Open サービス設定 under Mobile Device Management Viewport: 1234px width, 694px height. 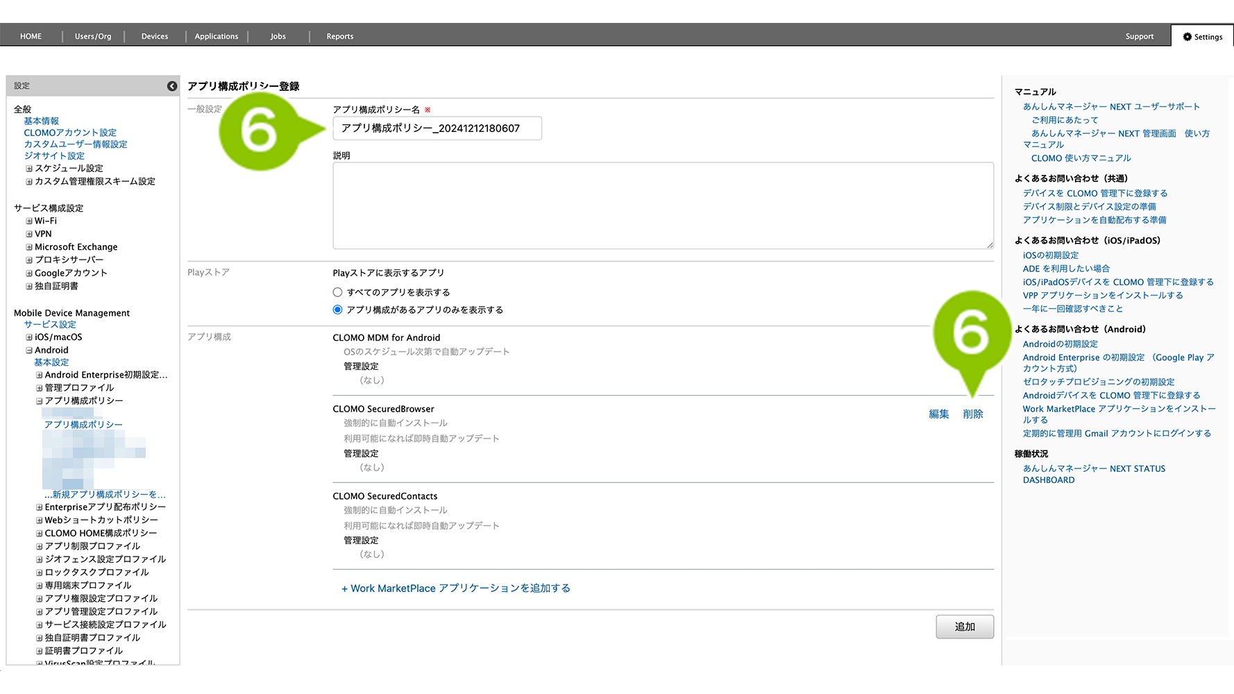pyautogui.click(x=50, y=325)
